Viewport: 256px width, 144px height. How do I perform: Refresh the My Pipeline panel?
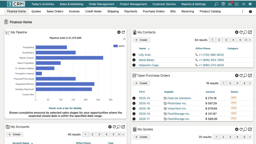[x=123, y=32]
